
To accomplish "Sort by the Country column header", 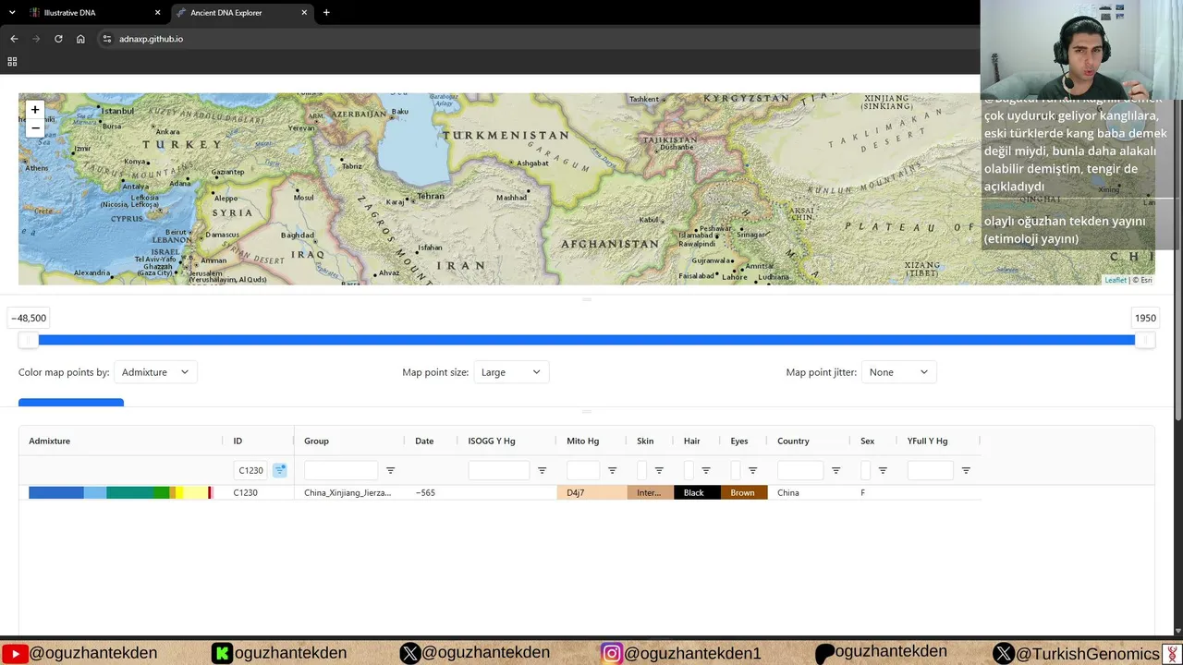I will tap(793, 441).
